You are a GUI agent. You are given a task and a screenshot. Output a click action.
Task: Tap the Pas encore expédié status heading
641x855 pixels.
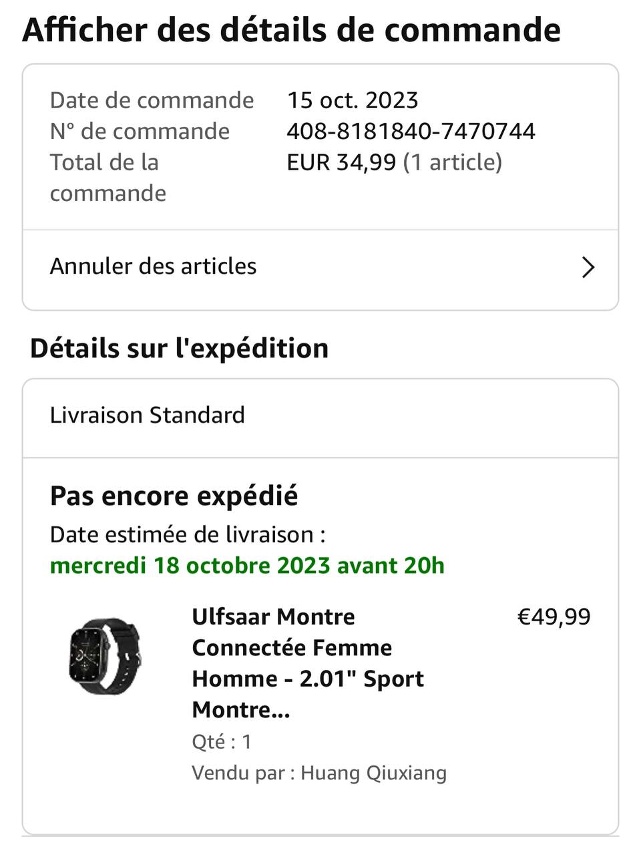tap(174, 496)
